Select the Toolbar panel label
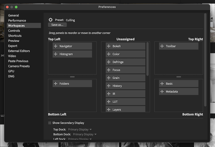This screenshot has width=215, height=147. pos(171,46)
